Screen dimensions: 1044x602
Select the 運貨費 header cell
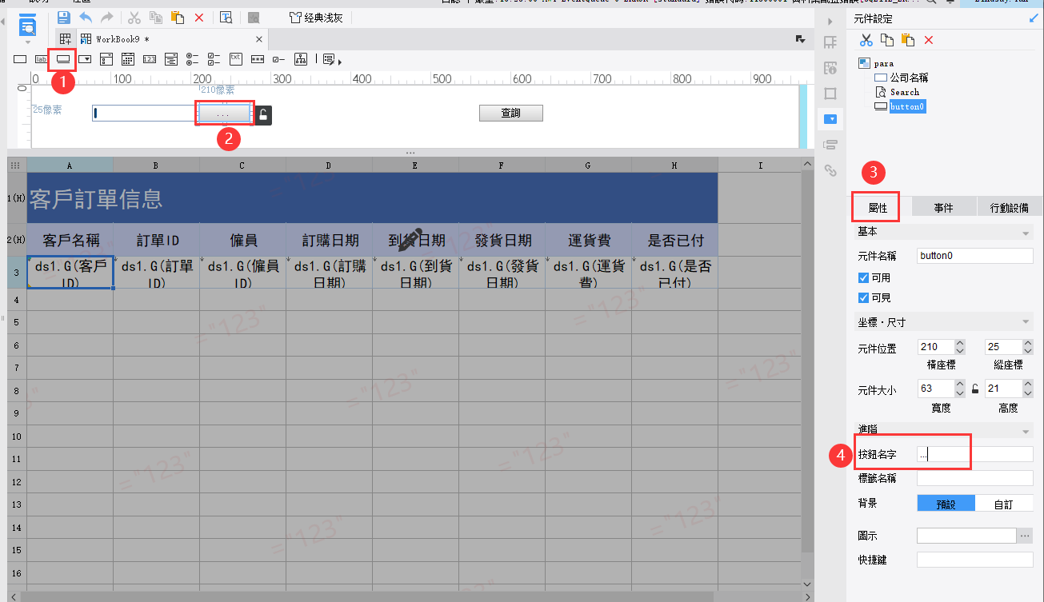coord(588,240)
